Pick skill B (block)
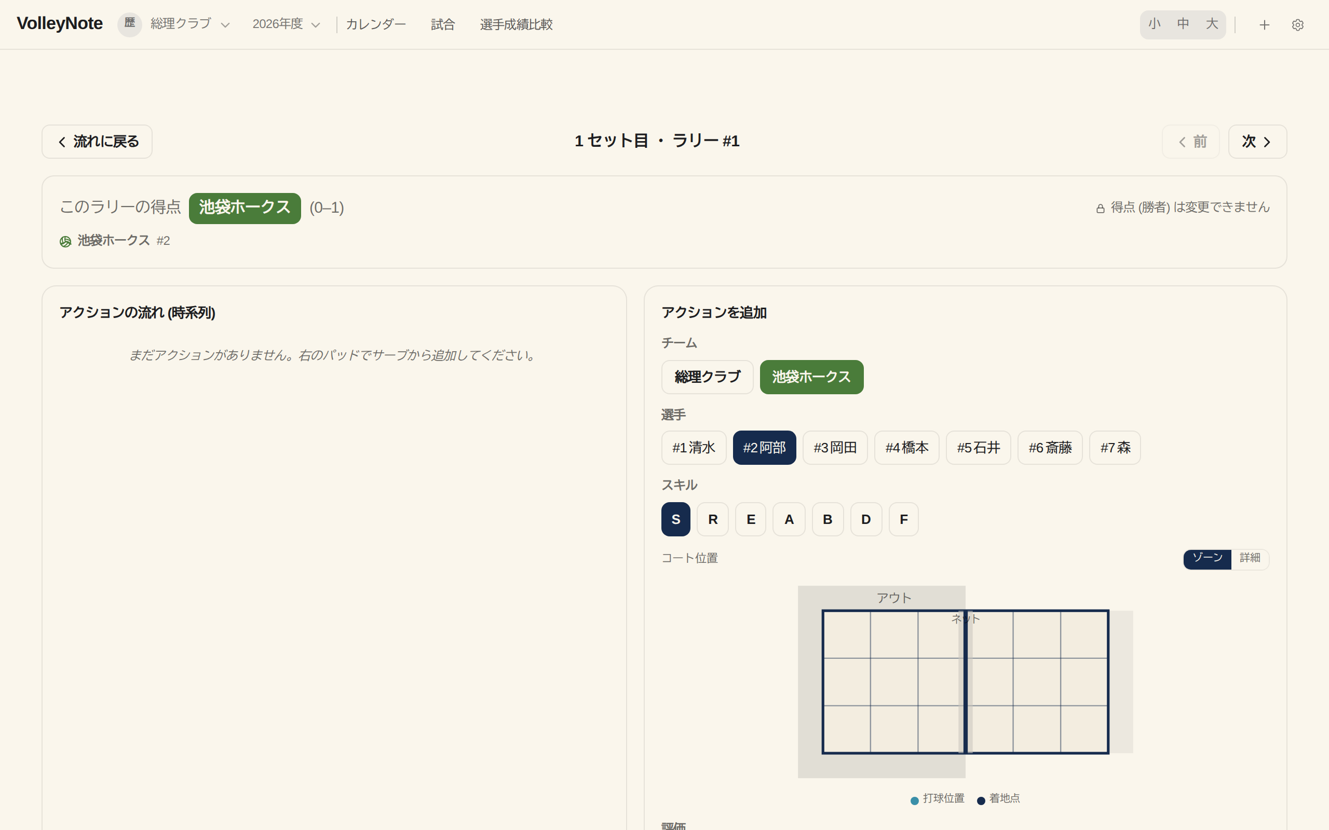 click(x=828, y=519)
